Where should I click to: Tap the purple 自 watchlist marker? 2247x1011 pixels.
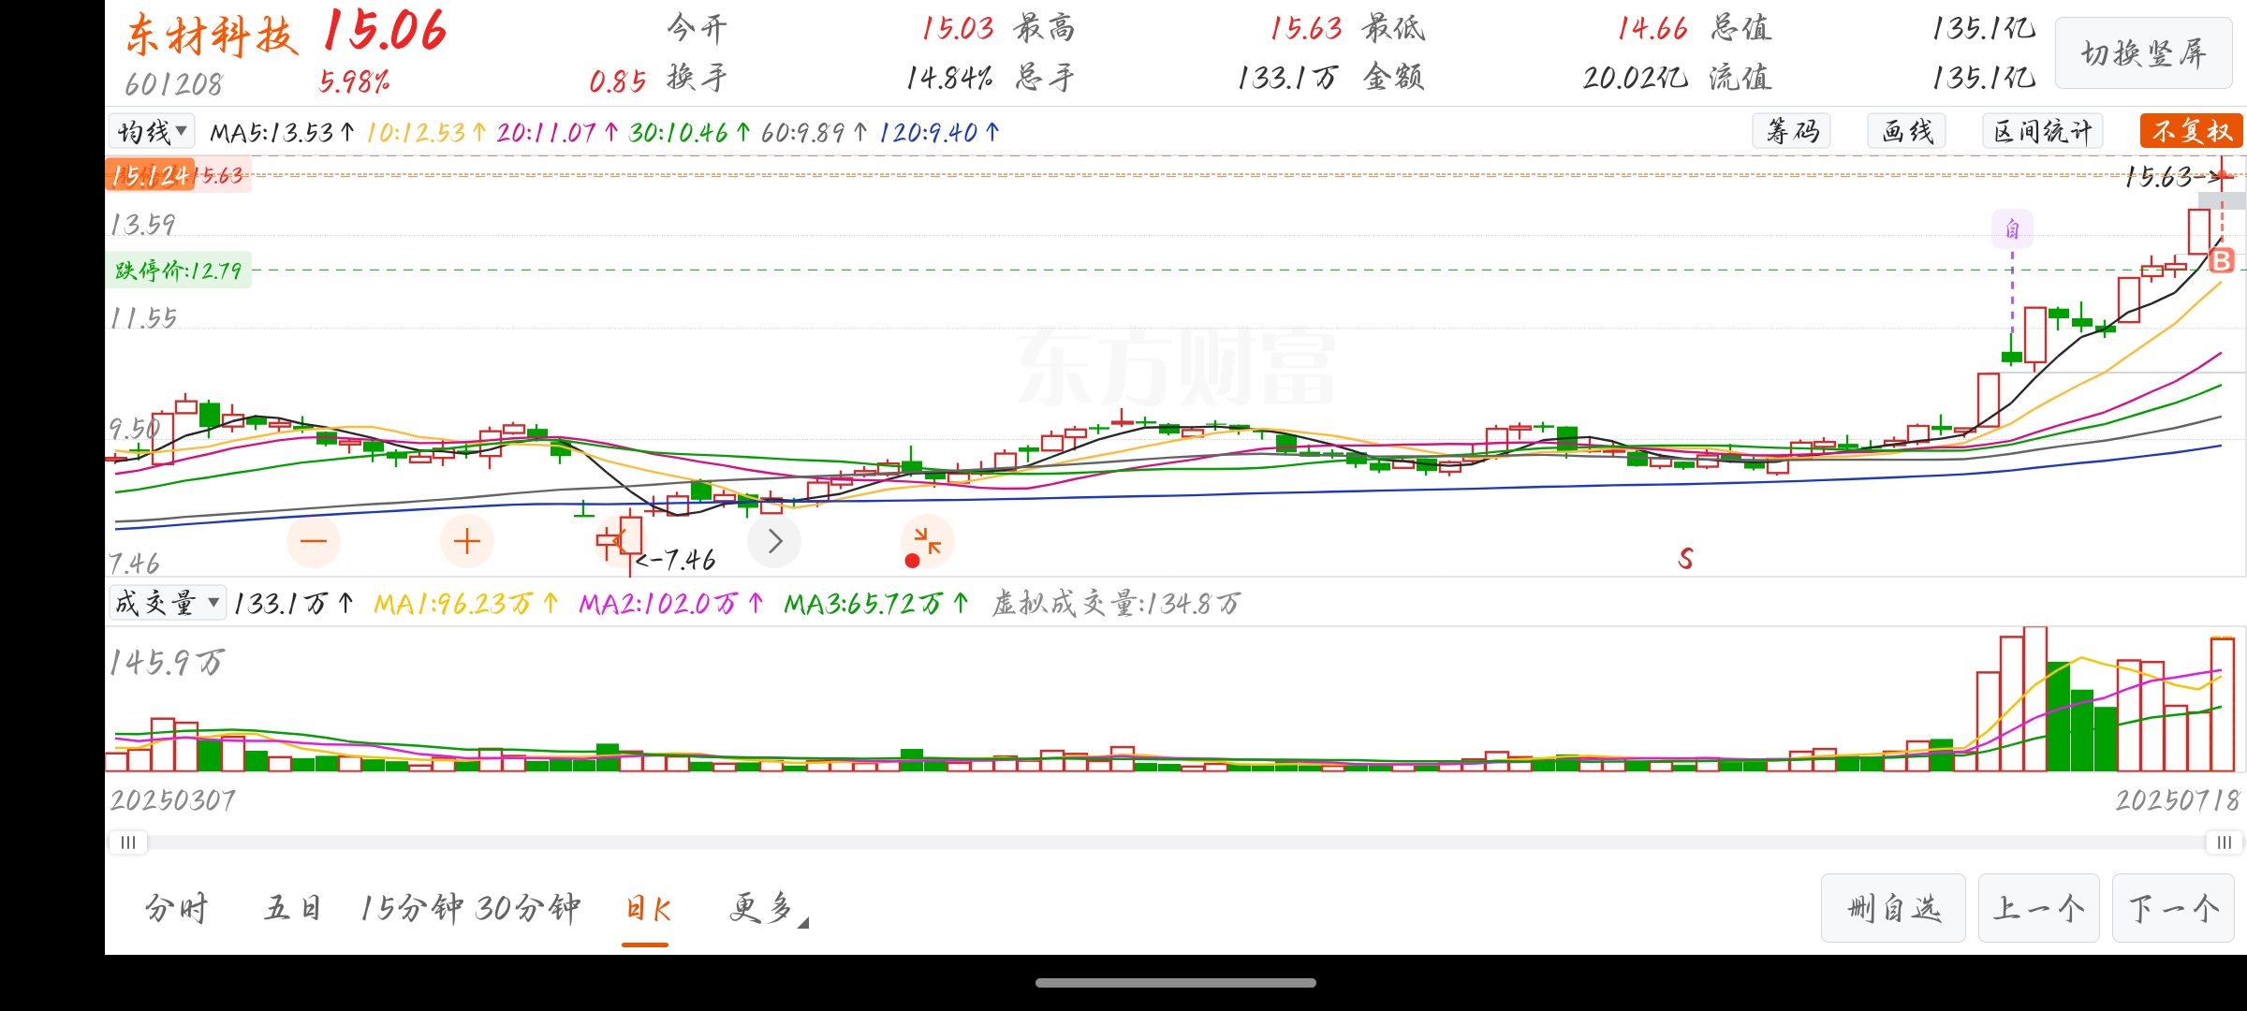coord(2012,229)
